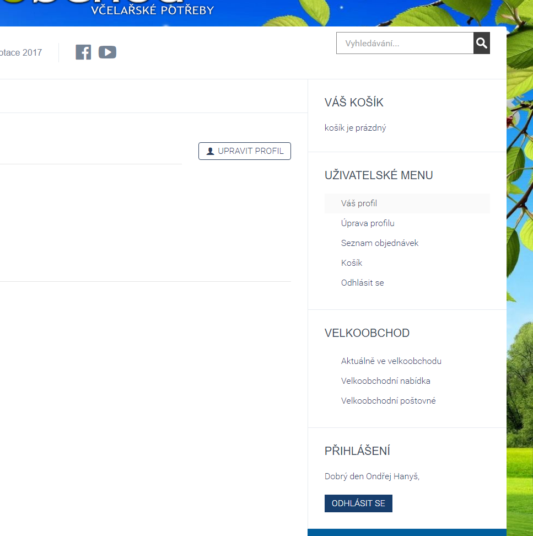Click the VELKOOBCHOD heading
This screenshot has height=536, width=533.
tap(367, 333)
